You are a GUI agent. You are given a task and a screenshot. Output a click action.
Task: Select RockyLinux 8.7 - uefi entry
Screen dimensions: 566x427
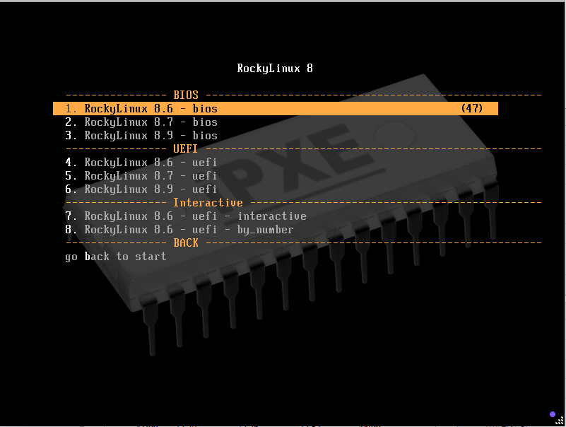(x=141, y=175)
